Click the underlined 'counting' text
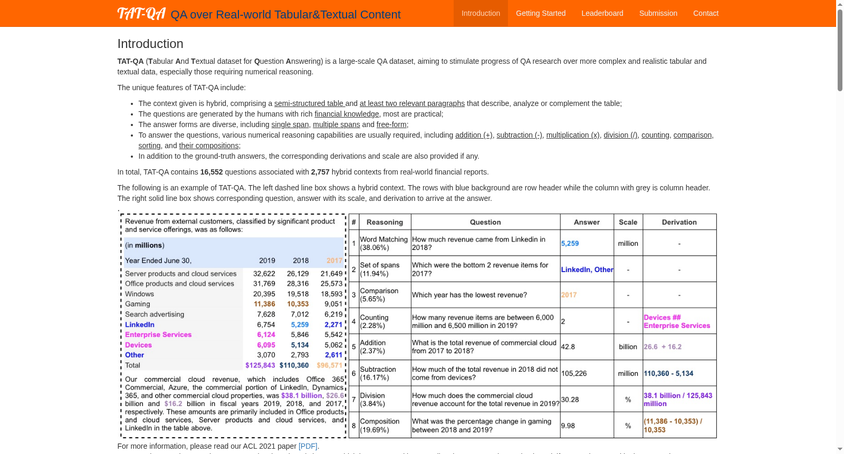The image size is (844, 454). tap(655, 135)
